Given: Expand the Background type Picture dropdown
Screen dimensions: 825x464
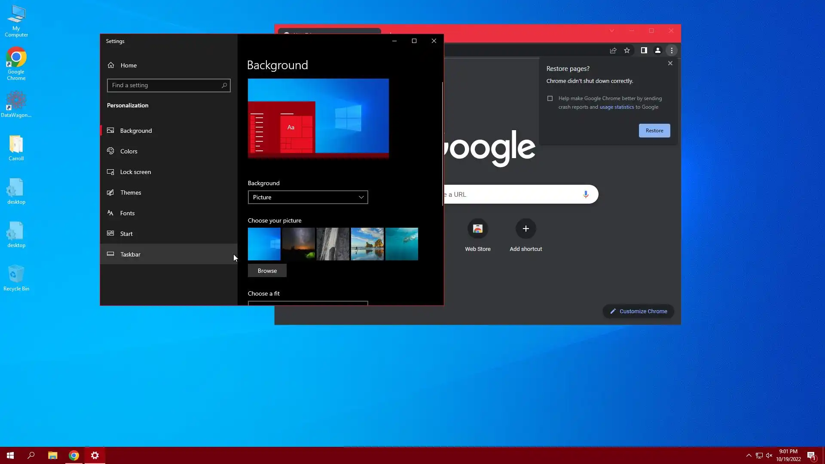Looking at the screenshot, I should click(308, 197).
